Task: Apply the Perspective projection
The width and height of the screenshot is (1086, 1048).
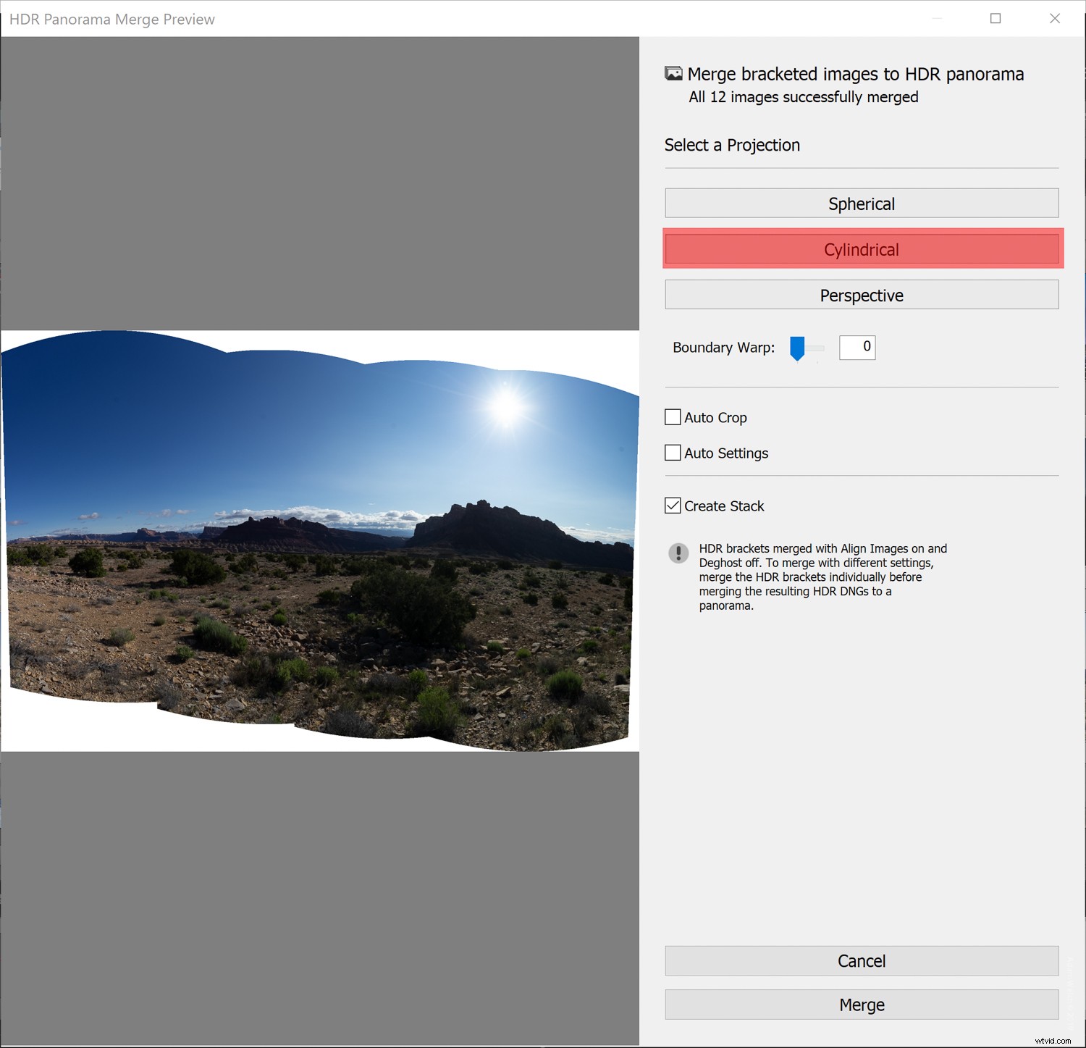Action: tap(861, 295)
